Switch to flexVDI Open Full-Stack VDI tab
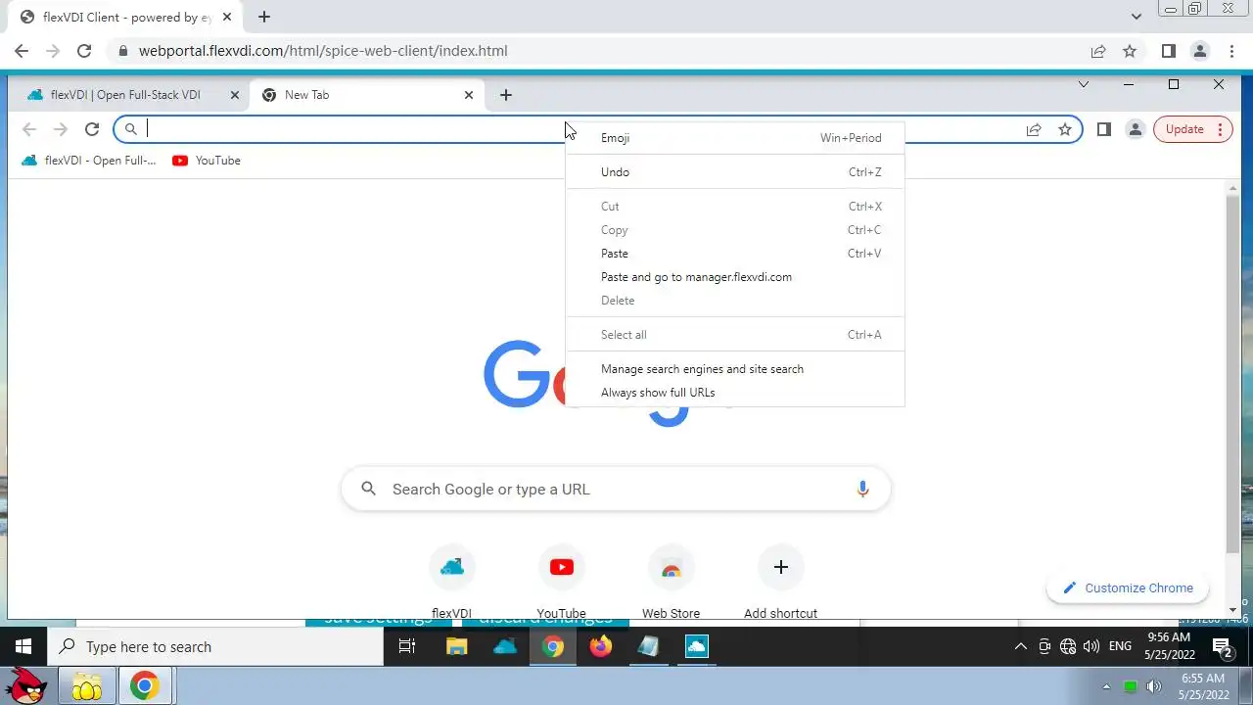The image size is (1253, 705). (x=127, y=95)
